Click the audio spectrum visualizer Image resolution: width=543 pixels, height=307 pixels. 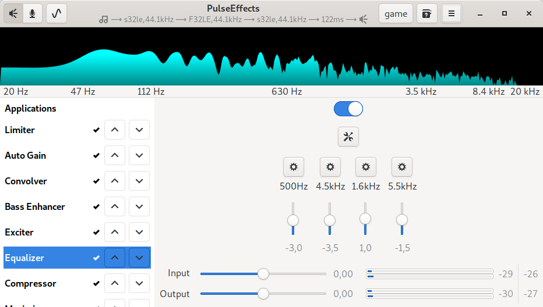coord(271,56)
